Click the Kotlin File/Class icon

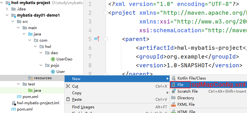(x=174, y=78)
